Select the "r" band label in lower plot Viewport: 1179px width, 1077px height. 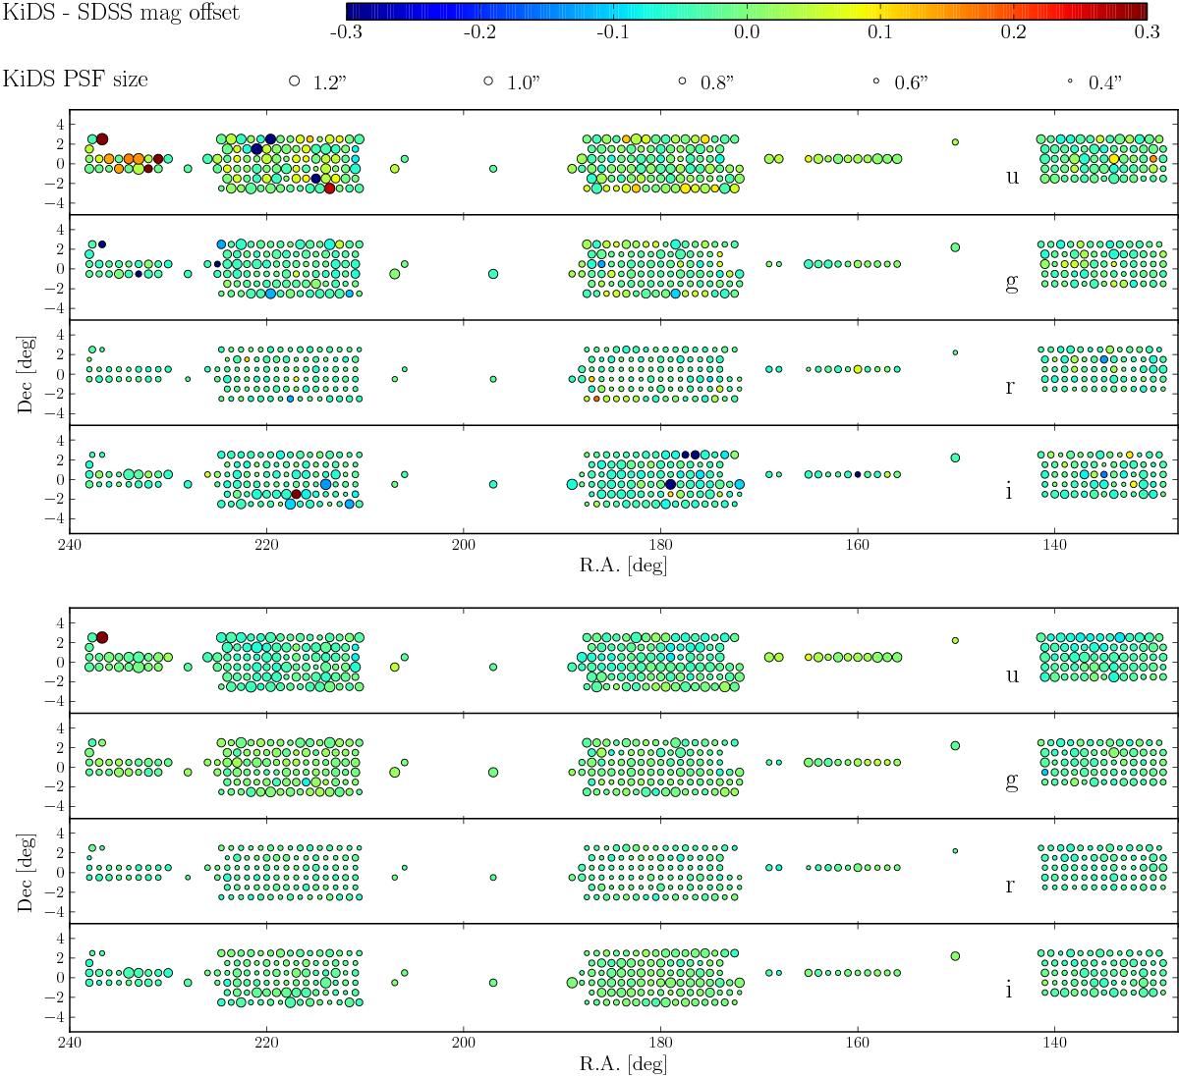coord(1010,885)
